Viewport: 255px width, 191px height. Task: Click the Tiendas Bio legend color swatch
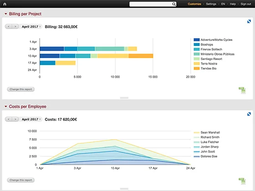click(x=196, y=68)
